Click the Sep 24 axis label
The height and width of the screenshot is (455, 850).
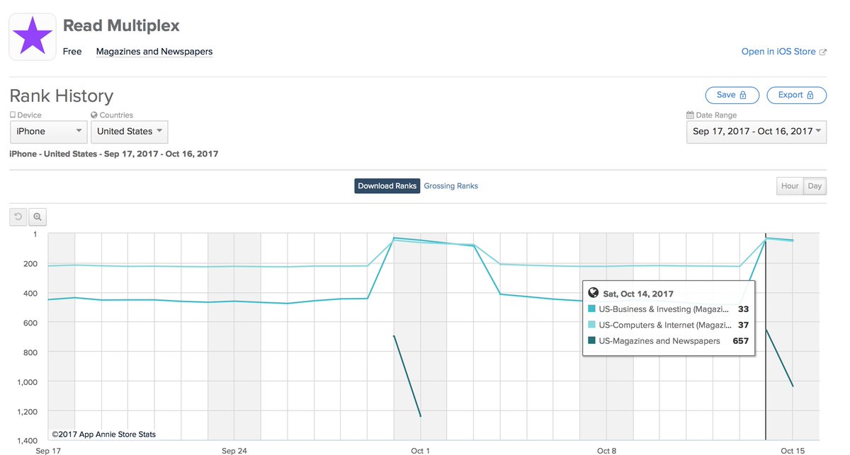[x=234, y=450]
